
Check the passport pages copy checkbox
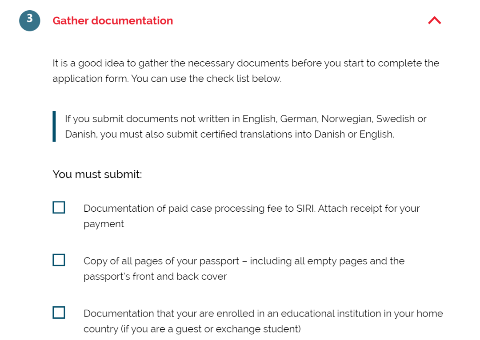(59, 260)
